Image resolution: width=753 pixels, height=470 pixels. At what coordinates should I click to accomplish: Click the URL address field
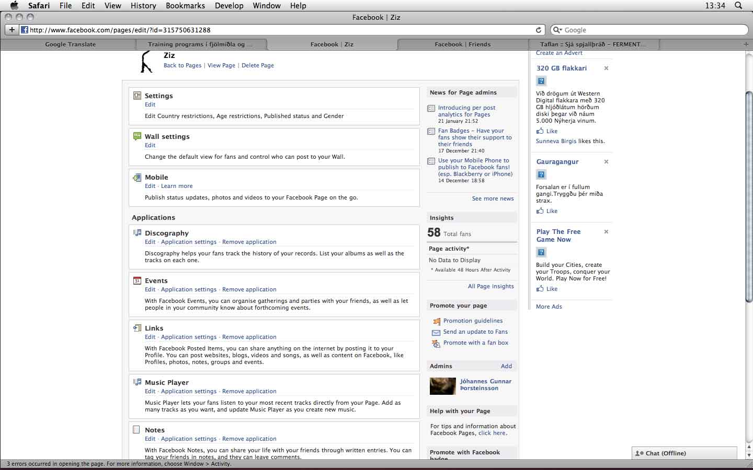[282, 30]
